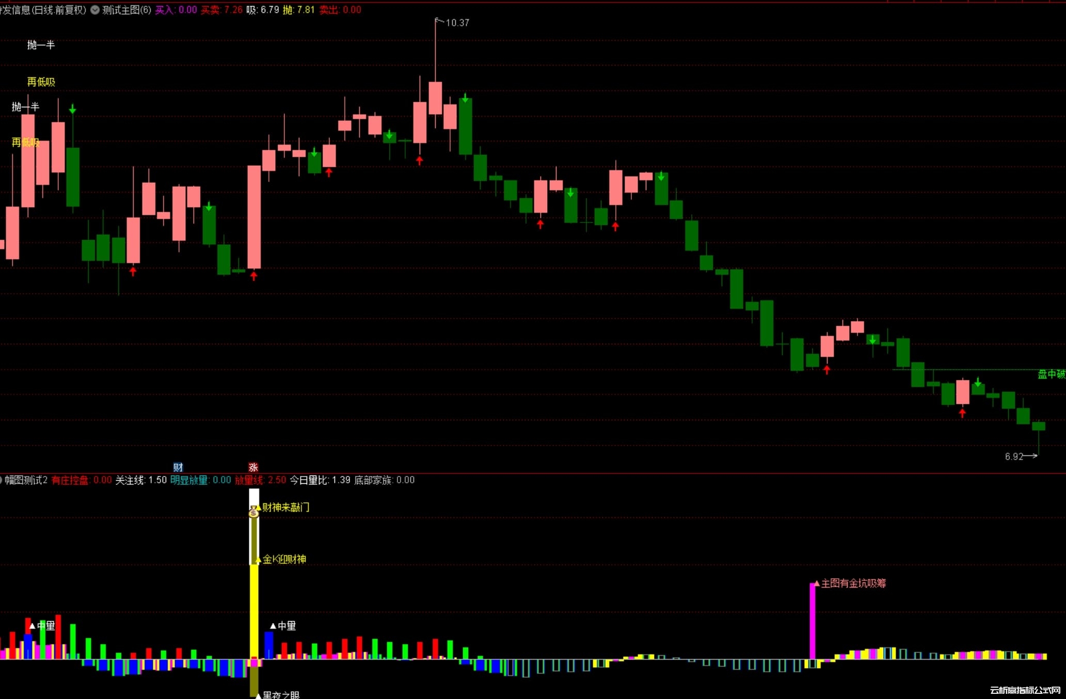Click the 财神来敲门 signal label
This screenshot has width=1066, height=699.
click(285, 507)
